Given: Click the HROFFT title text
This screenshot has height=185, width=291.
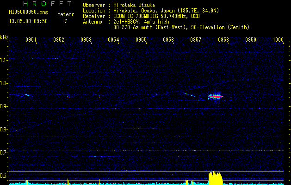Looking at the screenshot, I should pos(47,4).
